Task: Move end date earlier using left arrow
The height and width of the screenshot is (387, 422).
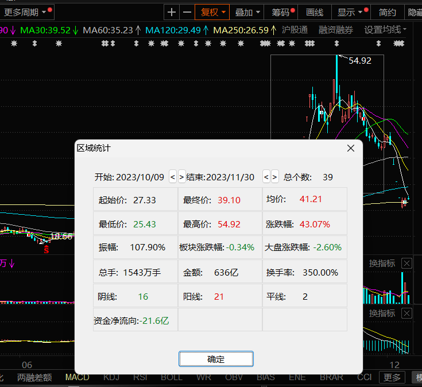Action: tap(266, 177)
